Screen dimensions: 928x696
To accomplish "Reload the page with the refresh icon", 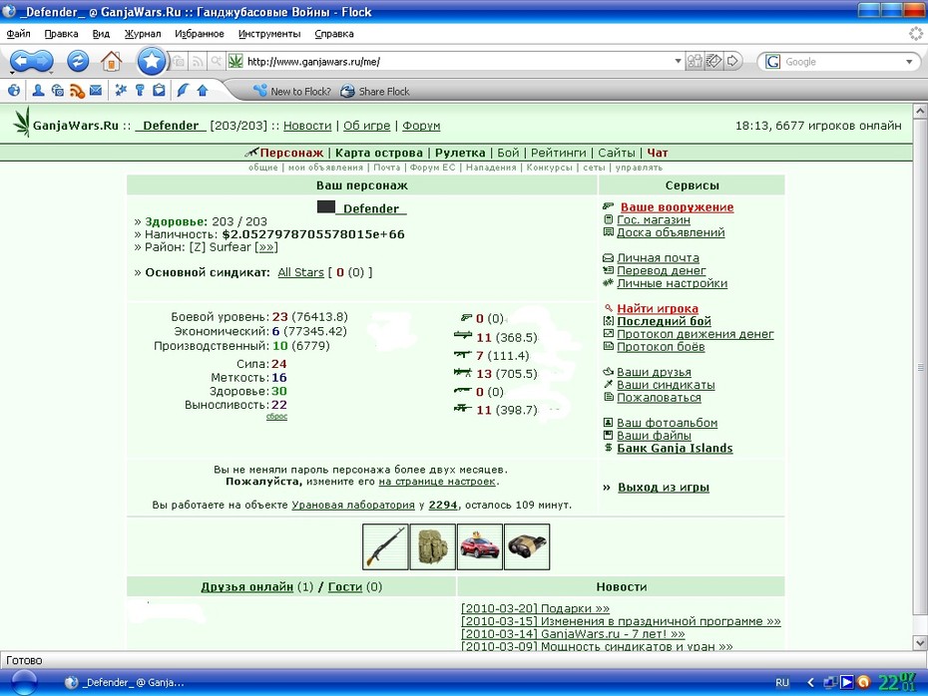I will tap(78, 61).
